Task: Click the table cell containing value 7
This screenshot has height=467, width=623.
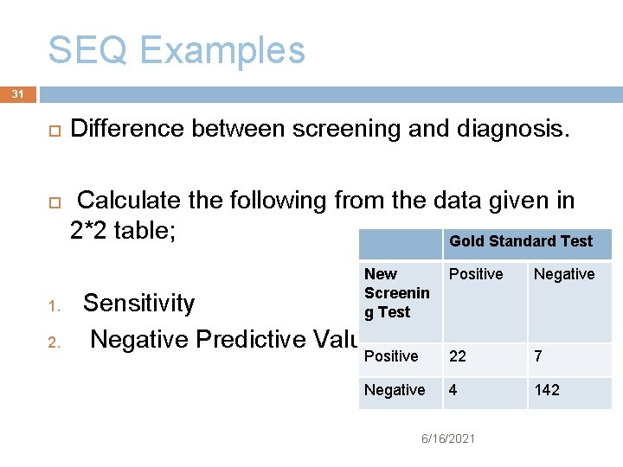Action: [x=539, y=356]
